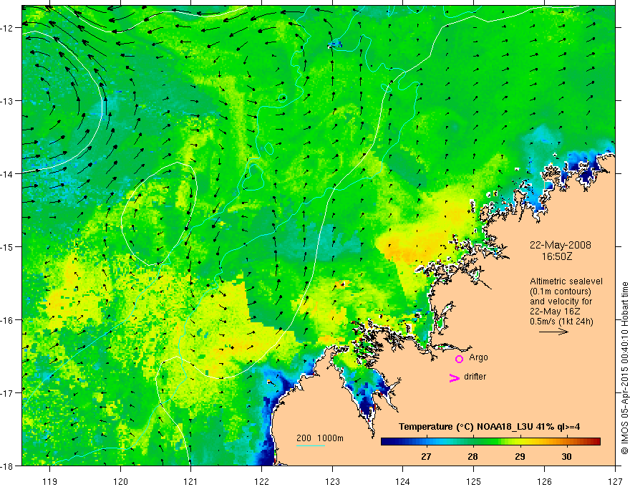This screenshot has width=630, height=487.
Task: Click the latitude axis label -14
Action: click(7, 174)
